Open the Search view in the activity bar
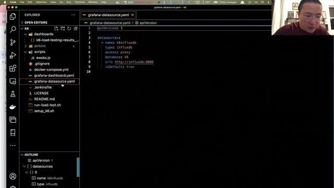Viewport: 334px width, 188px height. click(13, 29)
